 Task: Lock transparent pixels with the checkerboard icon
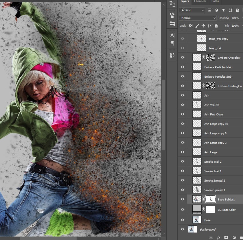tap(191, 26)
